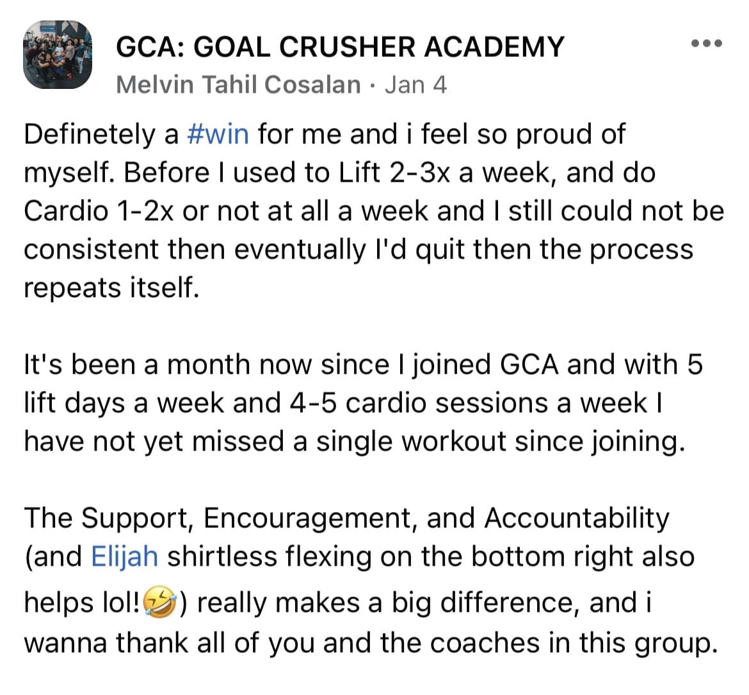Click the line "The Support, Encouragement, and Accountability"
The image size is (749, 695).
[347, 518]
